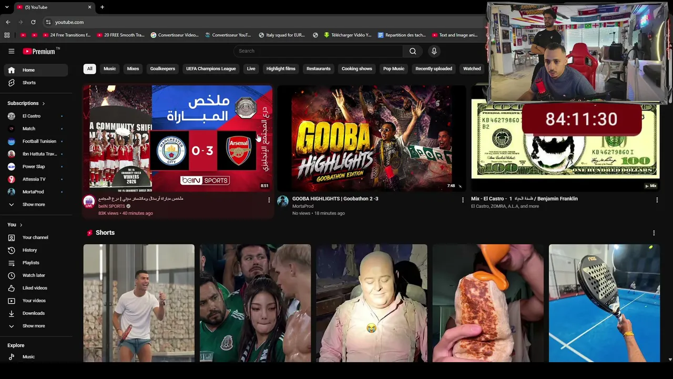Filter by UEFA Champions League chip
Screen dimensions: 673x379
[x=211, y=68]
